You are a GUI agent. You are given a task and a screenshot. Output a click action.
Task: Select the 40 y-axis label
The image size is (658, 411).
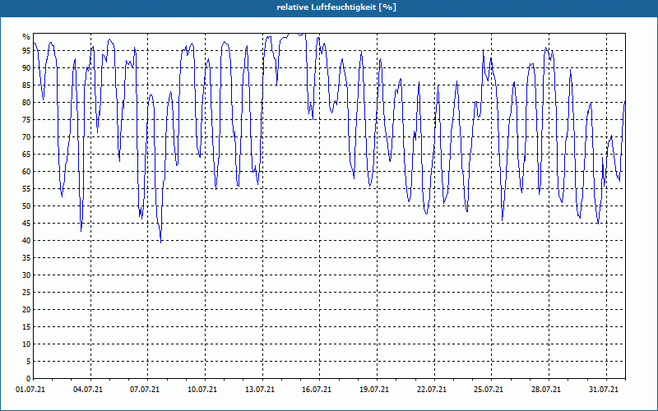click(x=26, y=240)
